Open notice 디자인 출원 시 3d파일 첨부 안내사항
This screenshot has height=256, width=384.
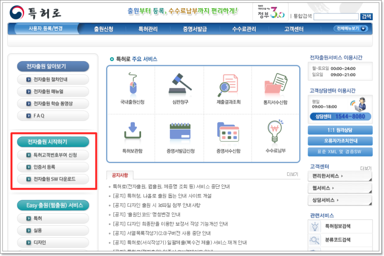(x=156, y=205)
